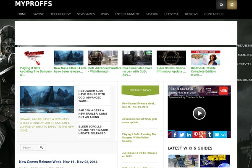Viewport: 252px width, 168px height.
Task: Share video on Google Plus
Action: pyautogui.click(x=202, y=134)
